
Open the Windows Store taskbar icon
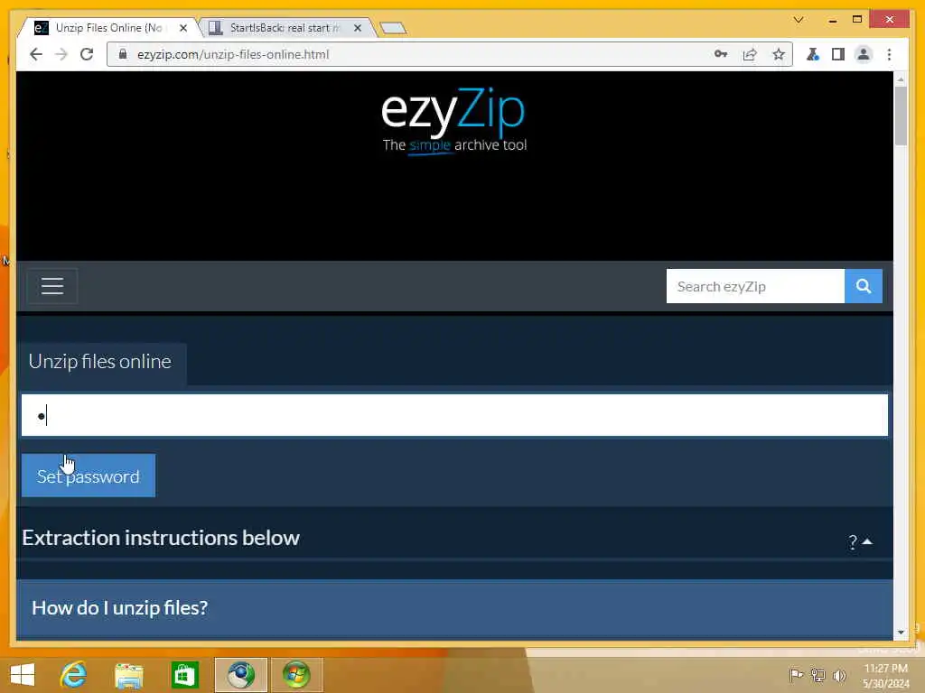pos(184,675)
